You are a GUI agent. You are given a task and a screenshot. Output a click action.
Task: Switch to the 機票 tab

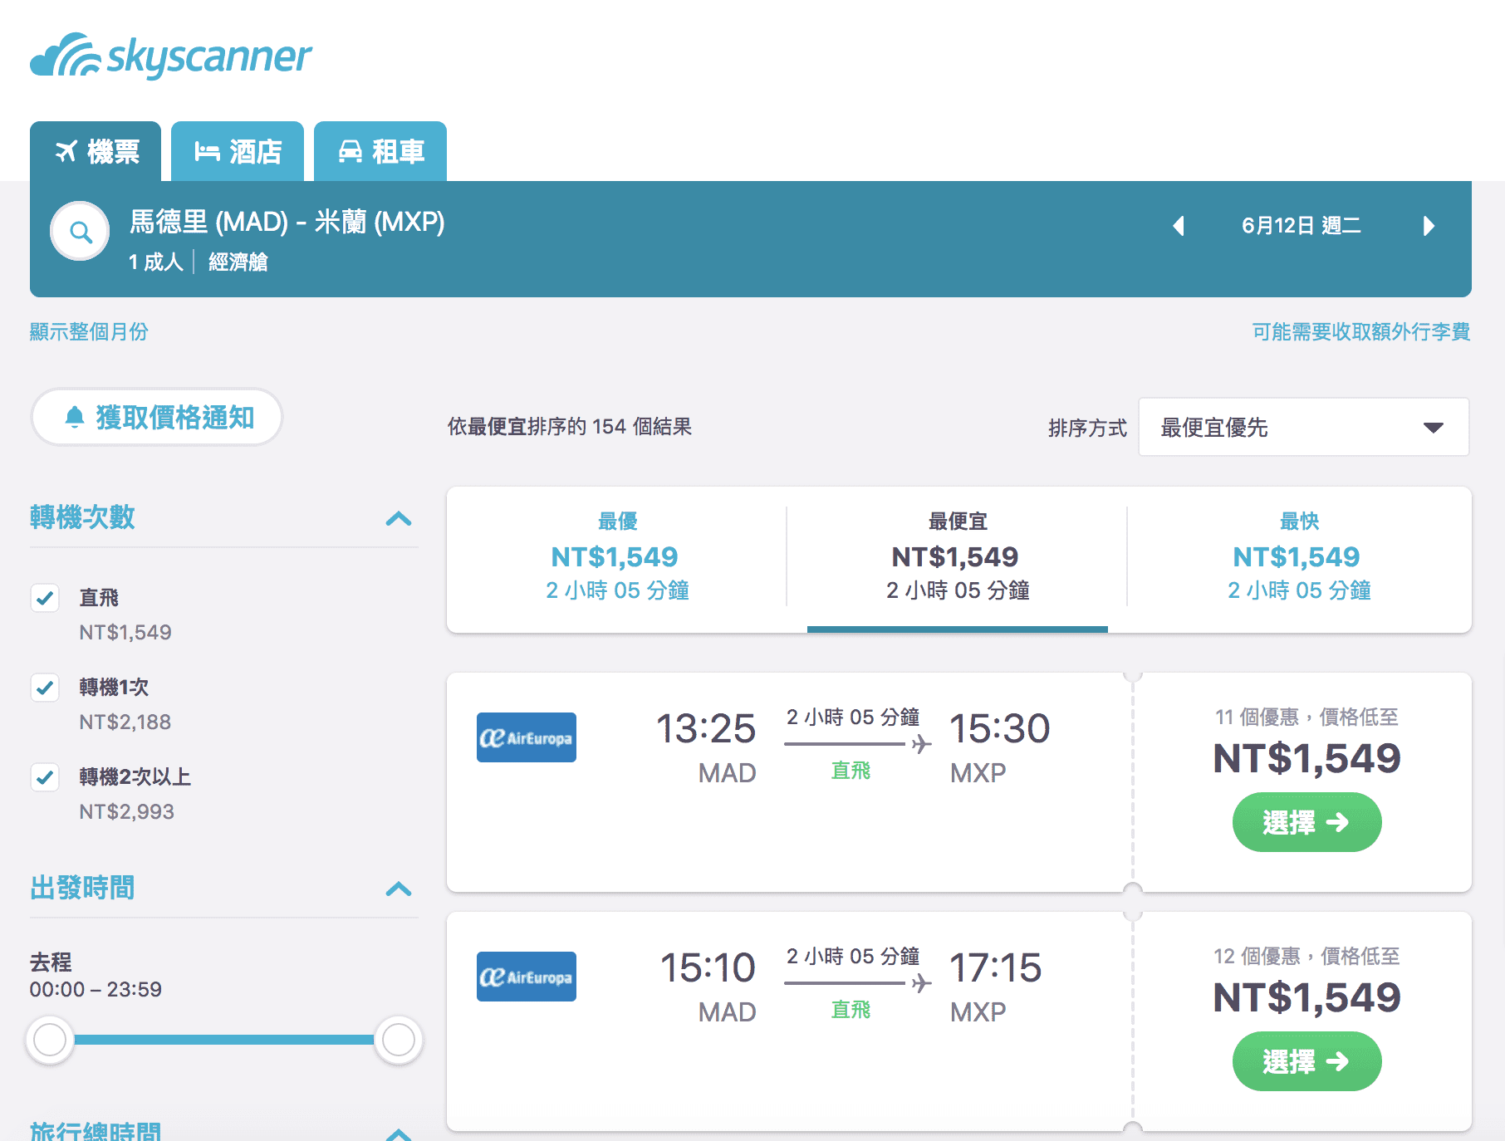click(x=96, y=151)
